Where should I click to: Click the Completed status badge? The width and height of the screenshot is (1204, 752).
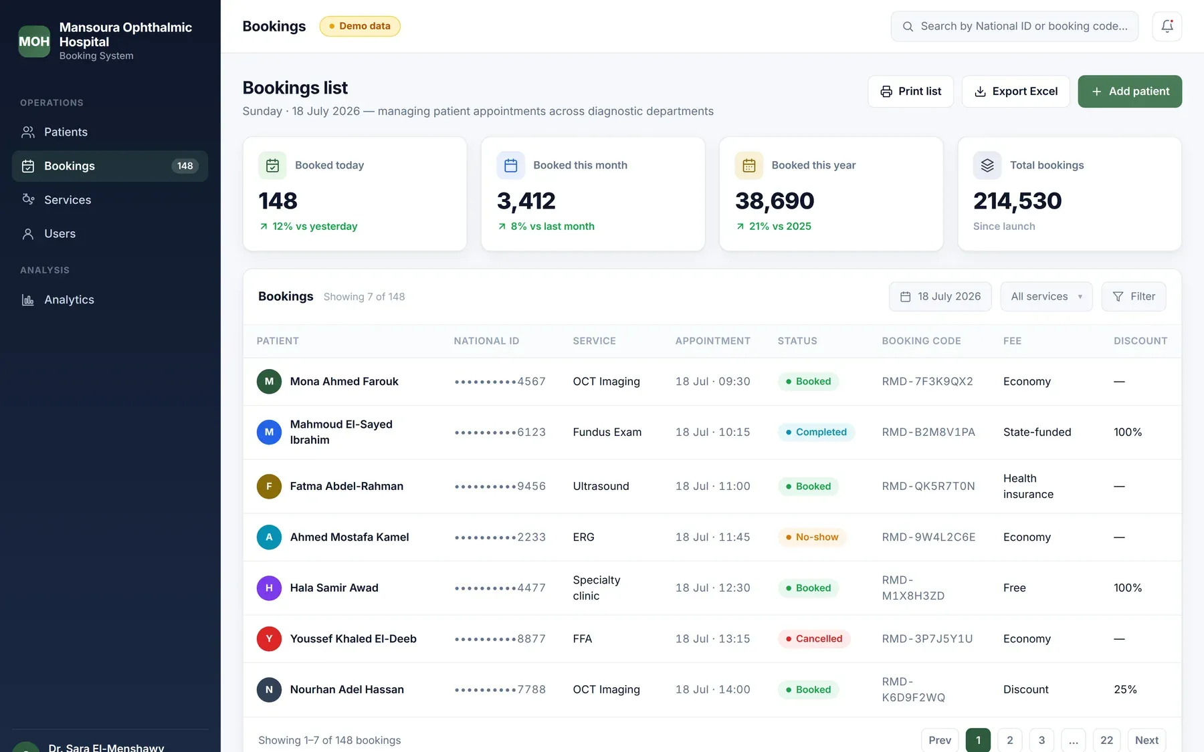816,432
